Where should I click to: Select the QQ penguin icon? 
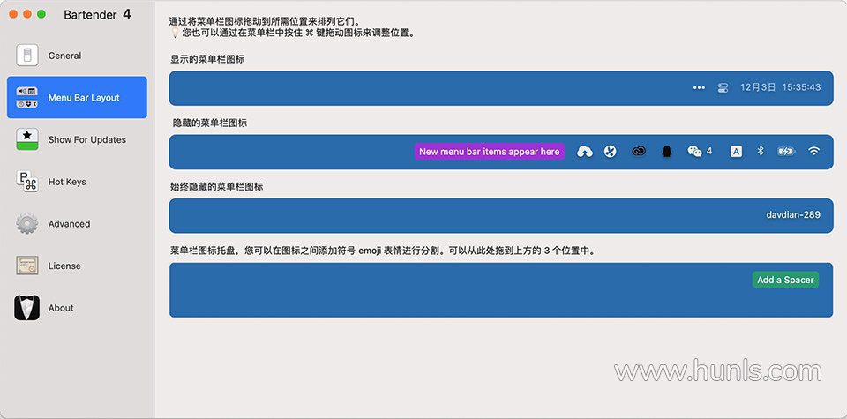coord(667,152)
